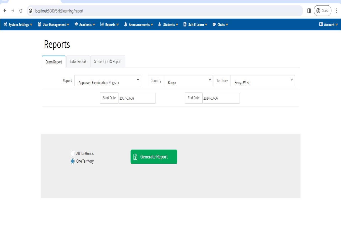The width and height of the screenshot is (341, 252).
Task: Click the End Date input field
Action: click(221, 98)
